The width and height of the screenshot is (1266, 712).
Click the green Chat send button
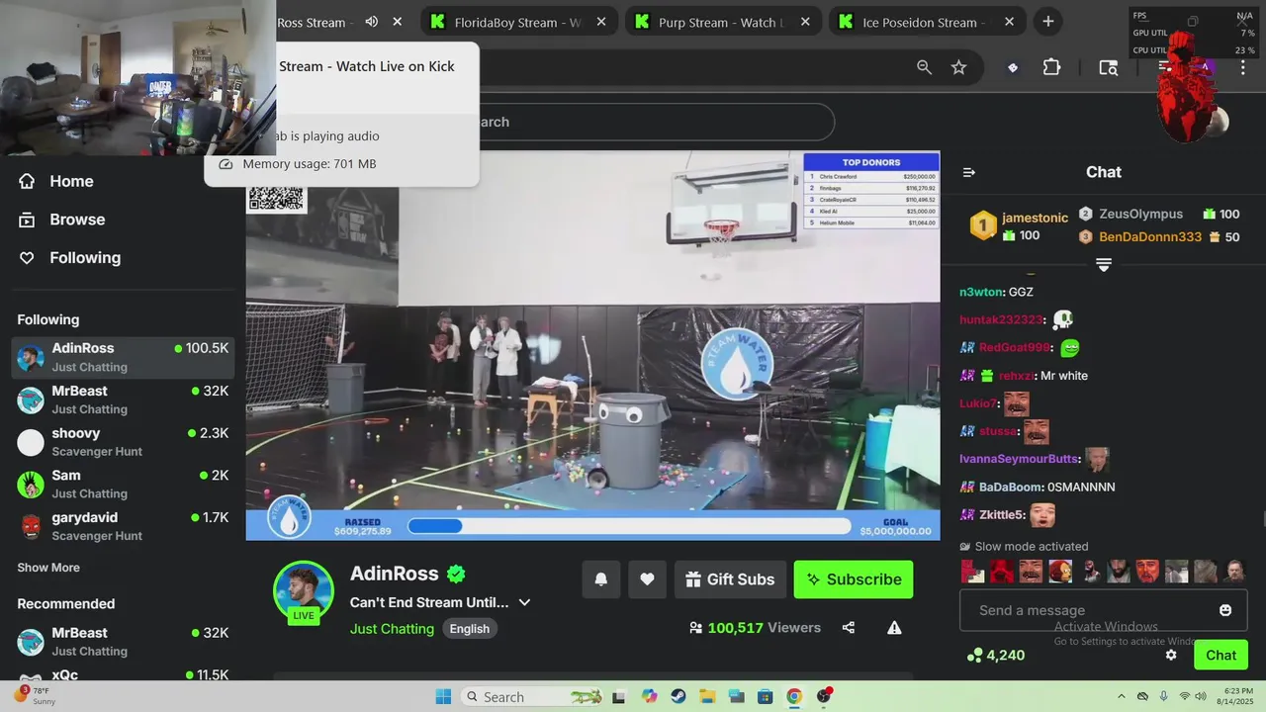click(x=1221, y=655)
